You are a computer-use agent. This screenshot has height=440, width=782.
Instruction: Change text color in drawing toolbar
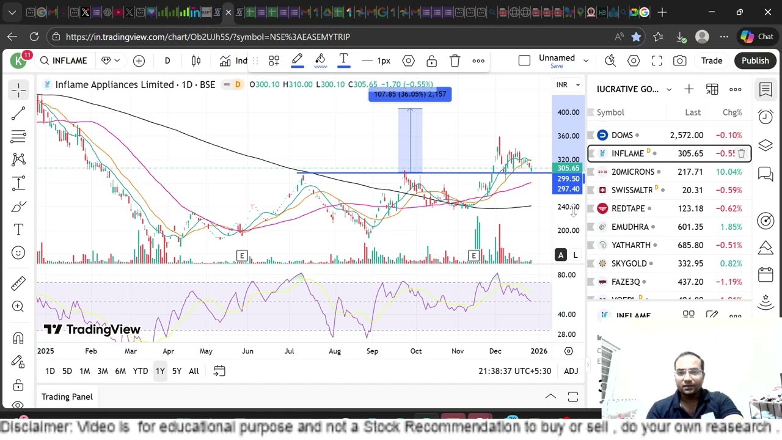point(343,61)
